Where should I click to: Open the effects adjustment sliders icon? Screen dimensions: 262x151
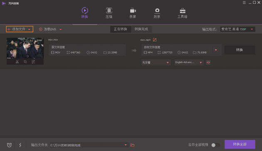pos(33,62)
